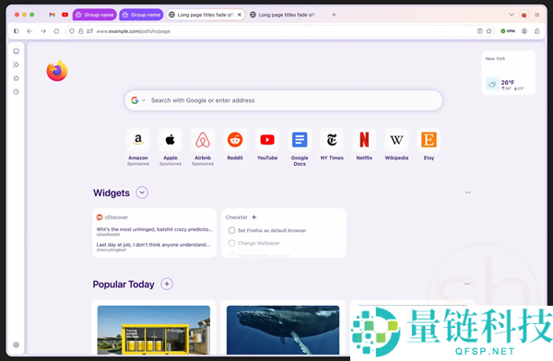Open the New York weather widget
553x361 pixels.
pos(508,73)
